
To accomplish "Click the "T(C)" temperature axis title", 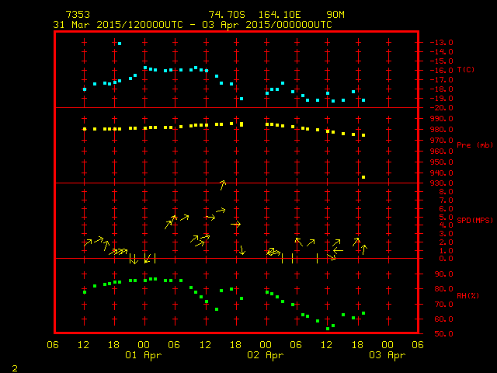I will [x=466, y=70].
